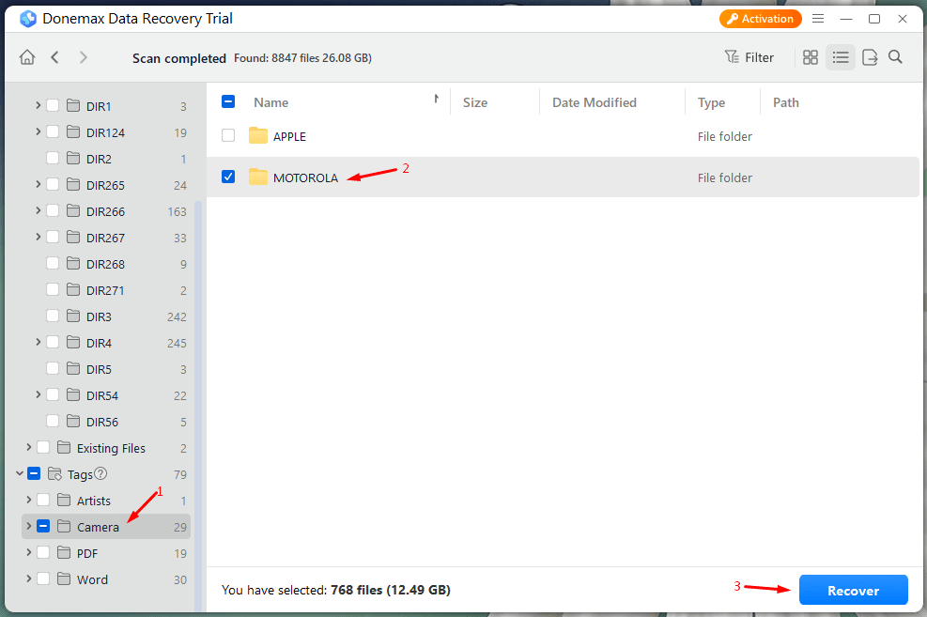The width and height of the screenshot is (927, 617).
Task: Go to the home screen icon
Action: coord(27,57)
